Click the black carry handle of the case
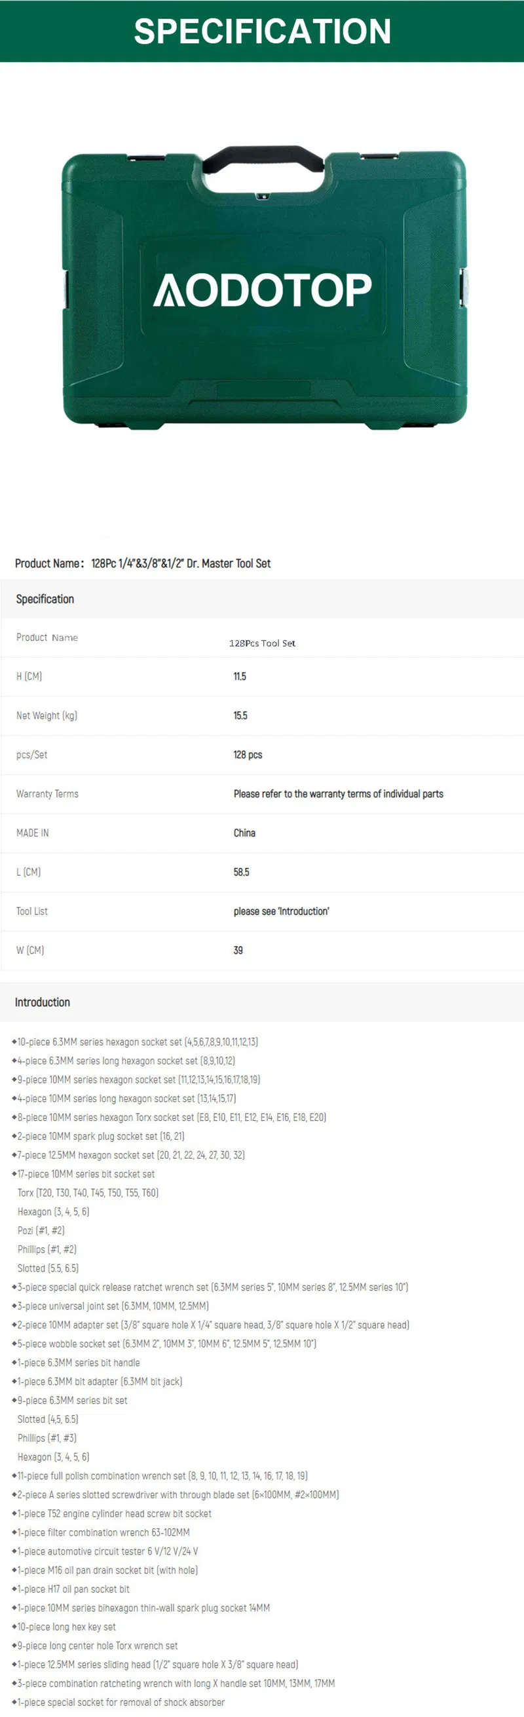This screenshot has width=524, height=1717. coord(263,159)
